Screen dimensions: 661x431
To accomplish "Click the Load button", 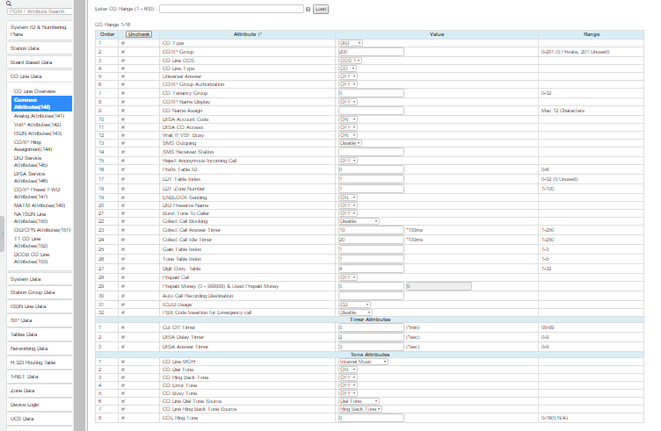I will pyautogui.click(x=320, y=8).
